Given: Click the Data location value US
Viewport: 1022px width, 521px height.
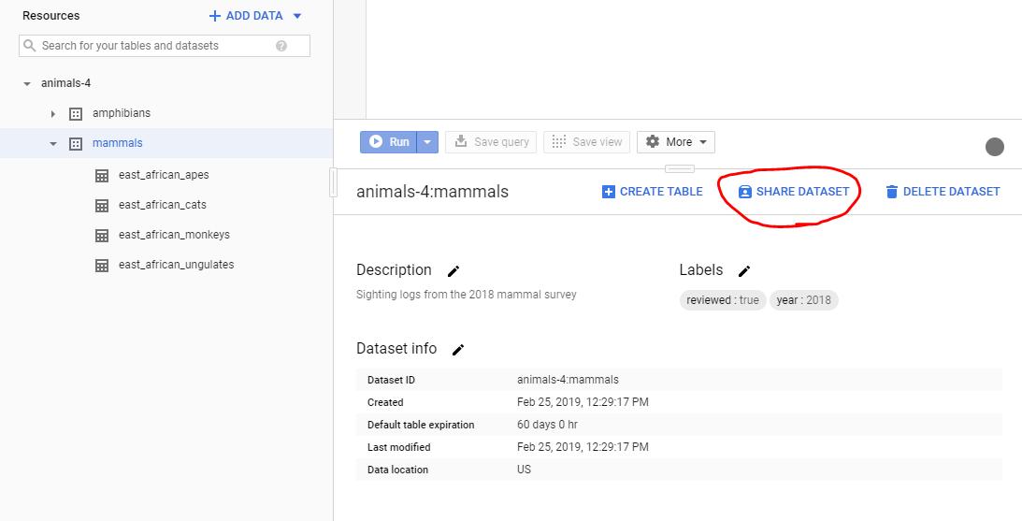Looking at the screenshot, I should click(524, 470).
